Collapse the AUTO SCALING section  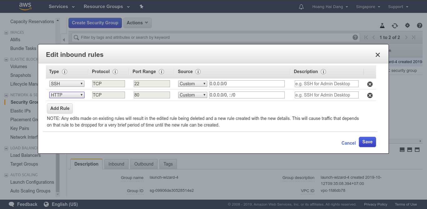point(6,175)
